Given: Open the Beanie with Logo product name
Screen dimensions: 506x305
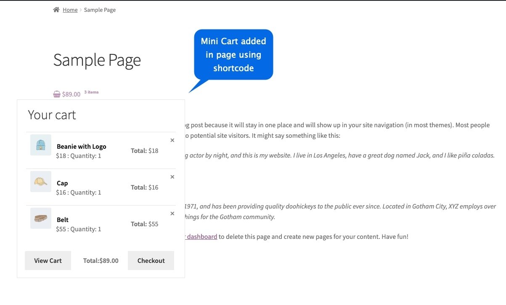Looking at the screenshot, I should pos(81,147).
